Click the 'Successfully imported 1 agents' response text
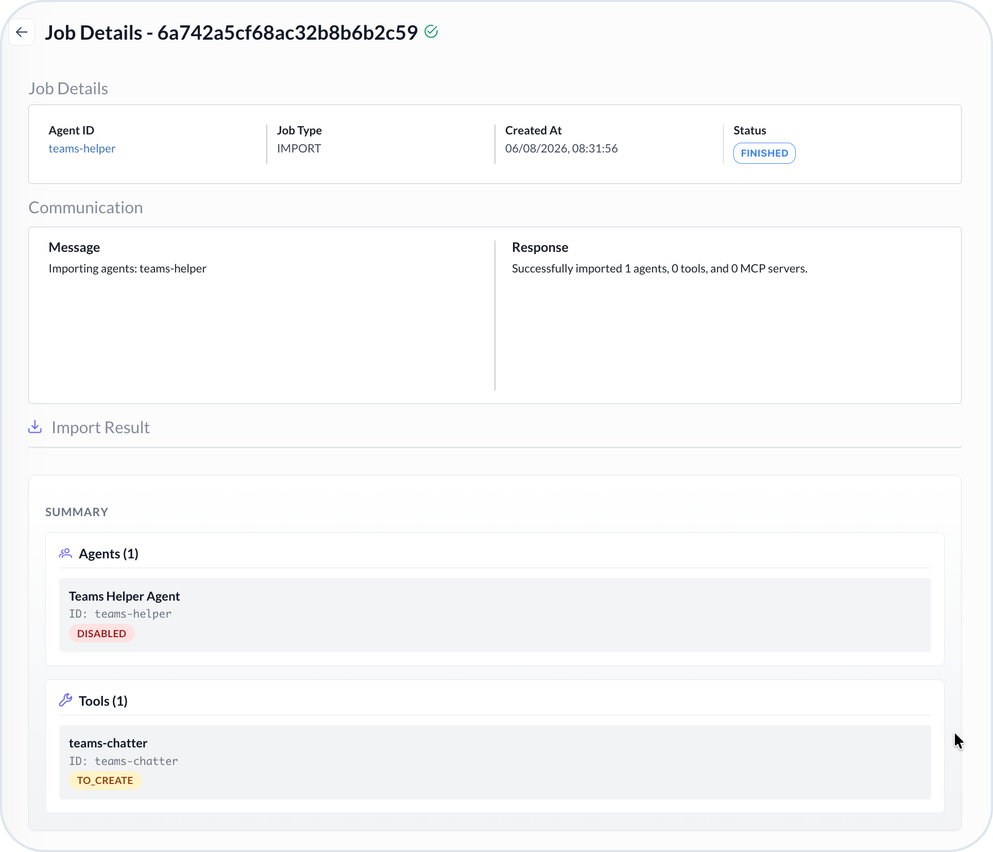 (659, 268)
